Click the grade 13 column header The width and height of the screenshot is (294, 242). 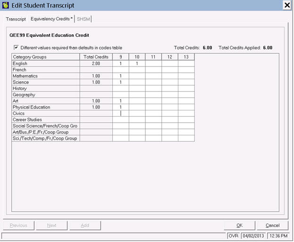click(186, 57)
